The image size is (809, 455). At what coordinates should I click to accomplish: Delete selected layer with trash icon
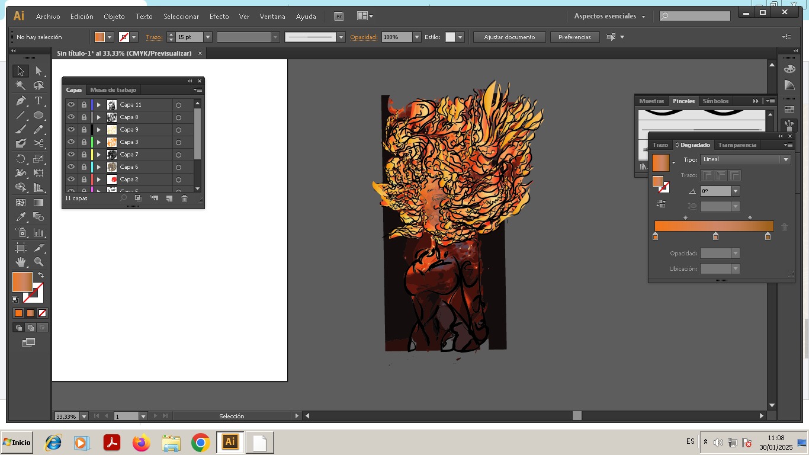pos(184,198)
